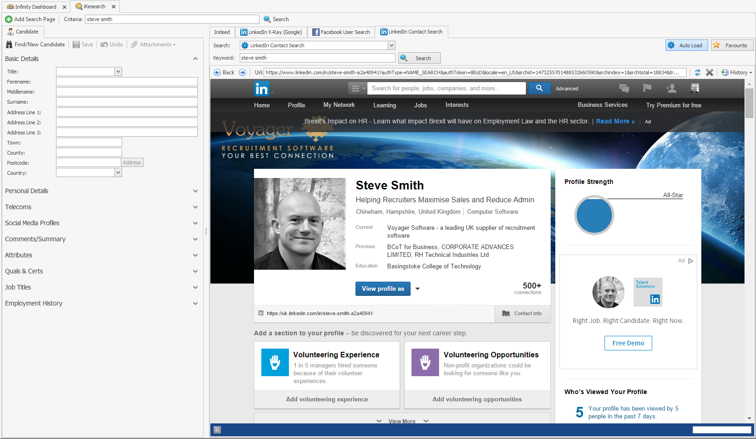Click the Free Demo button
Screen dimensions: 756x439
tap(628, 343)
